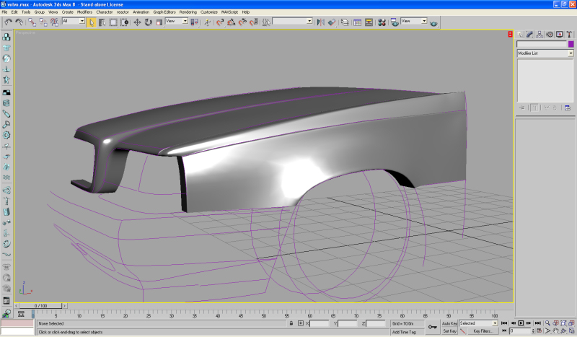Switch to the Motion command panel tab
The image size is (577, 337).
[550, 35]
